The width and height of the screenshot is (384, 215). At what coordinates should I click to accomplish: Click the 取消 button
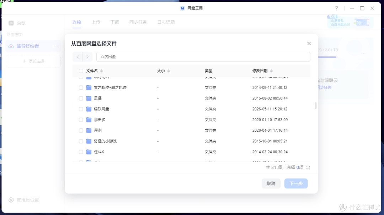pos(271,183)
